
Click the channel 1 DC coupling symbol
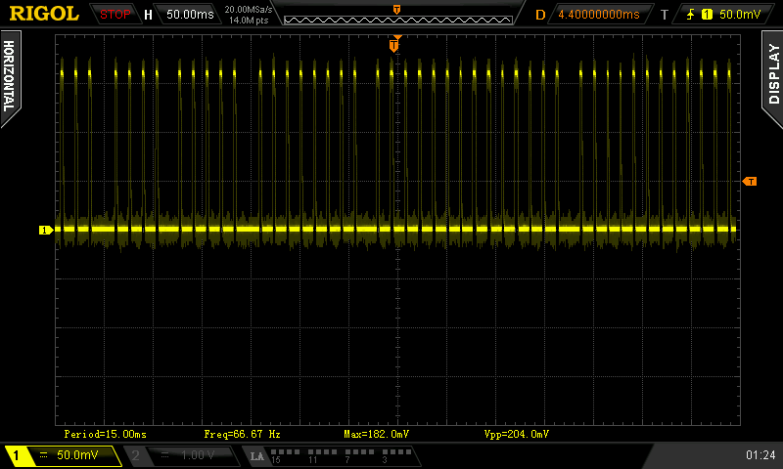(44, 455)
